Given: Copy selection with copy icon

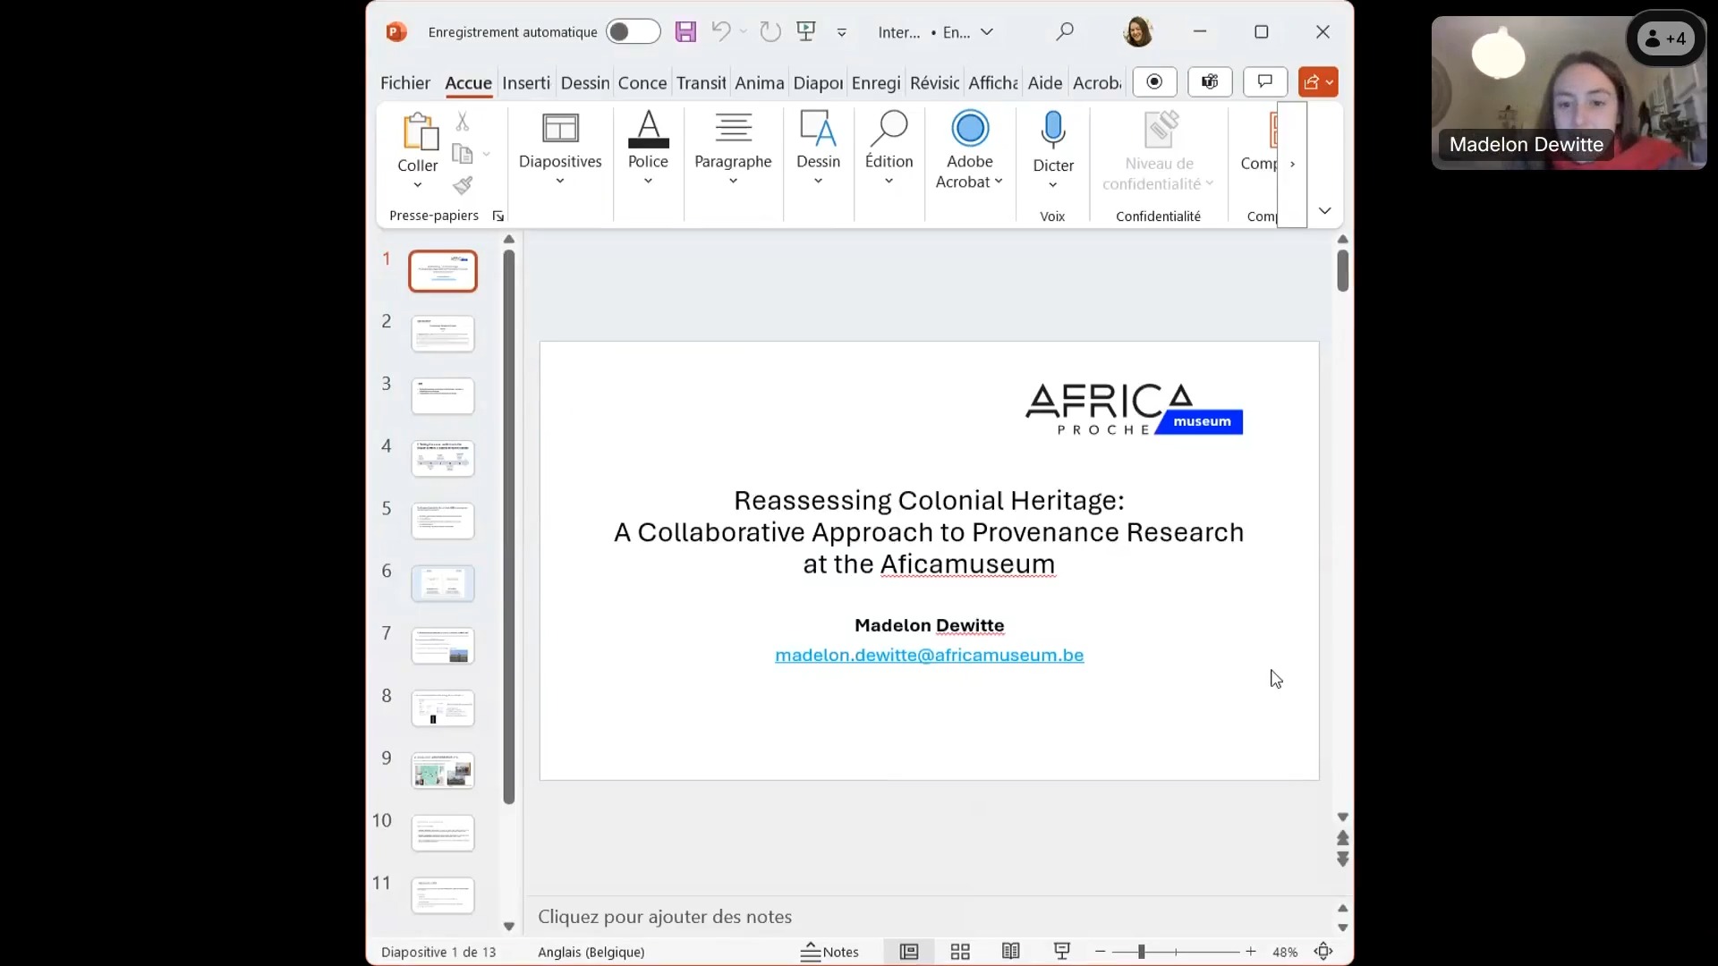Looking at the screenshot, I should coord(463,154).
